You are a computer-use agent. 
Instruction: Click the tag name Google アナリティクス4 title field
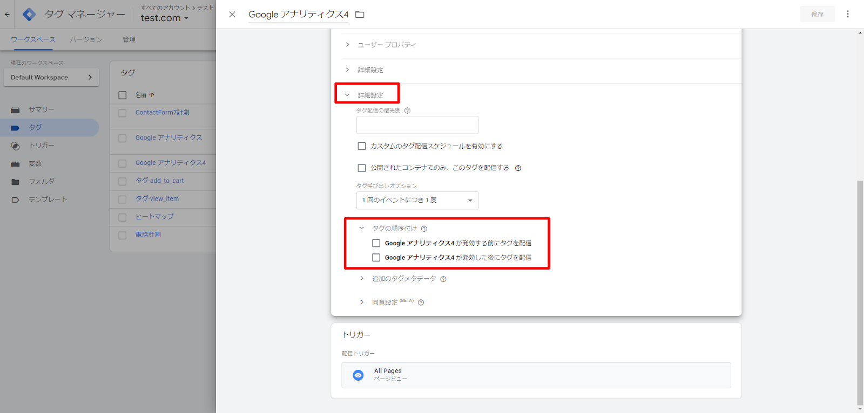point(299,15)
